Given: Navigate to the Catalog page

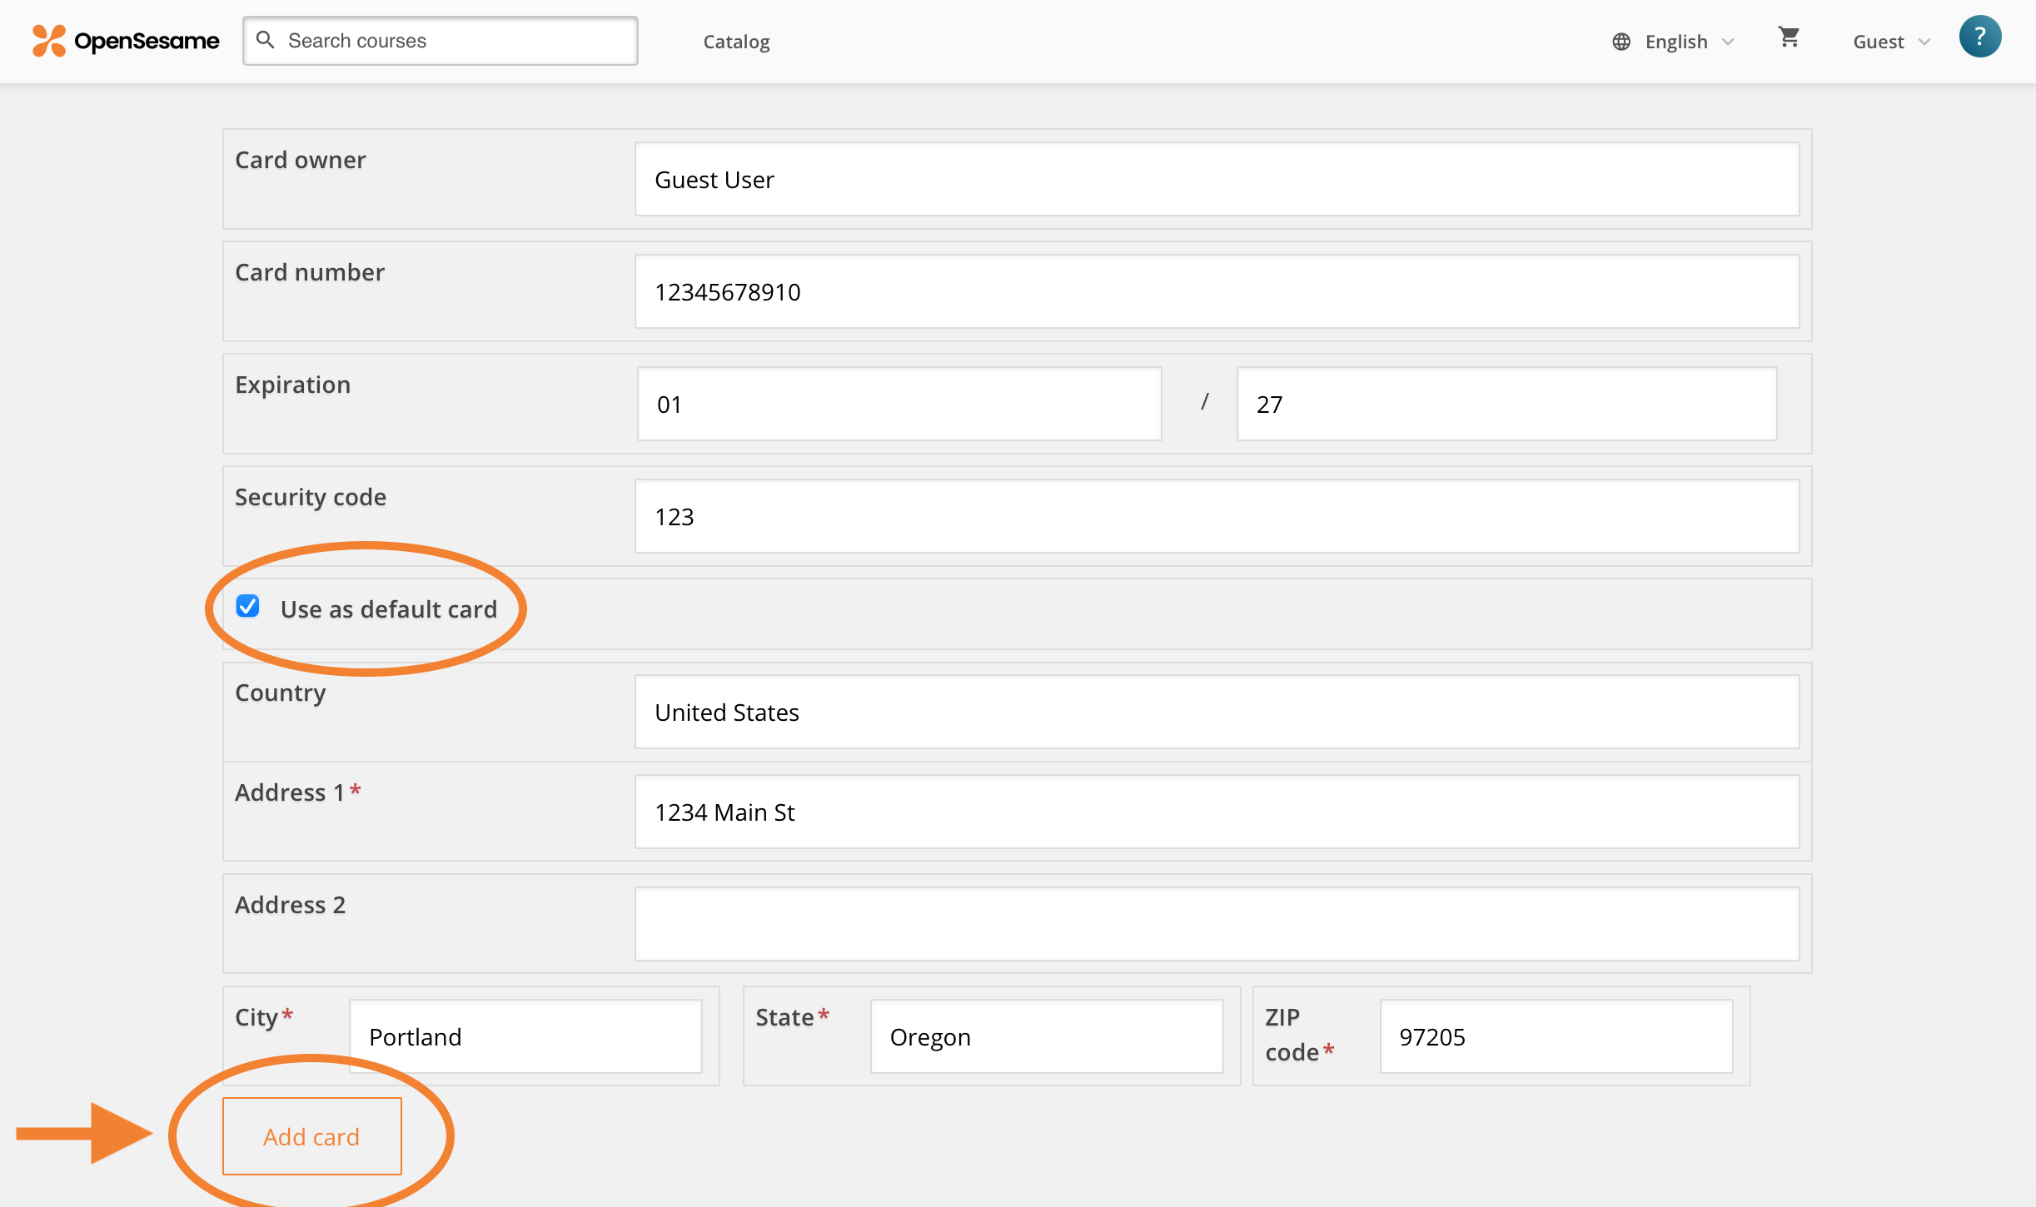Looking at the screenshot, I should click(736, 41).
